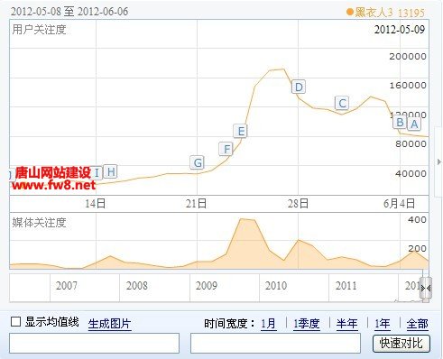Expand side panel arrow right of chart

439,162
